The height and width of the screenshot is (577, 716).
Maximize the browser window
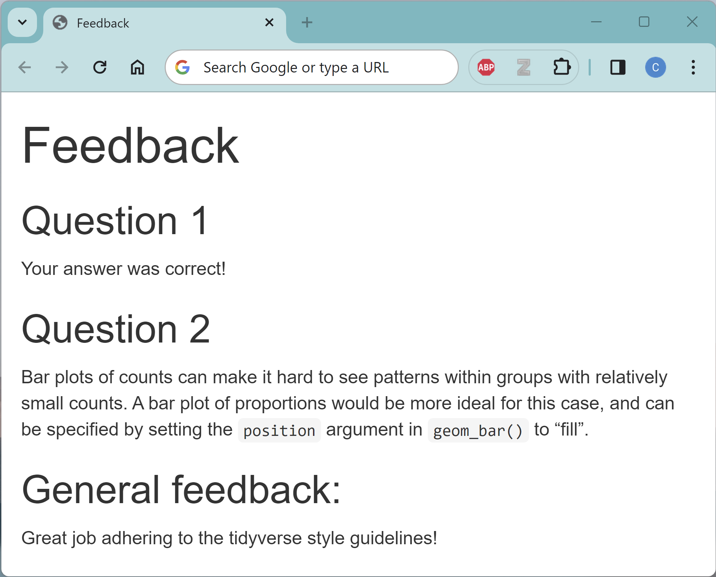pos(644,22)
